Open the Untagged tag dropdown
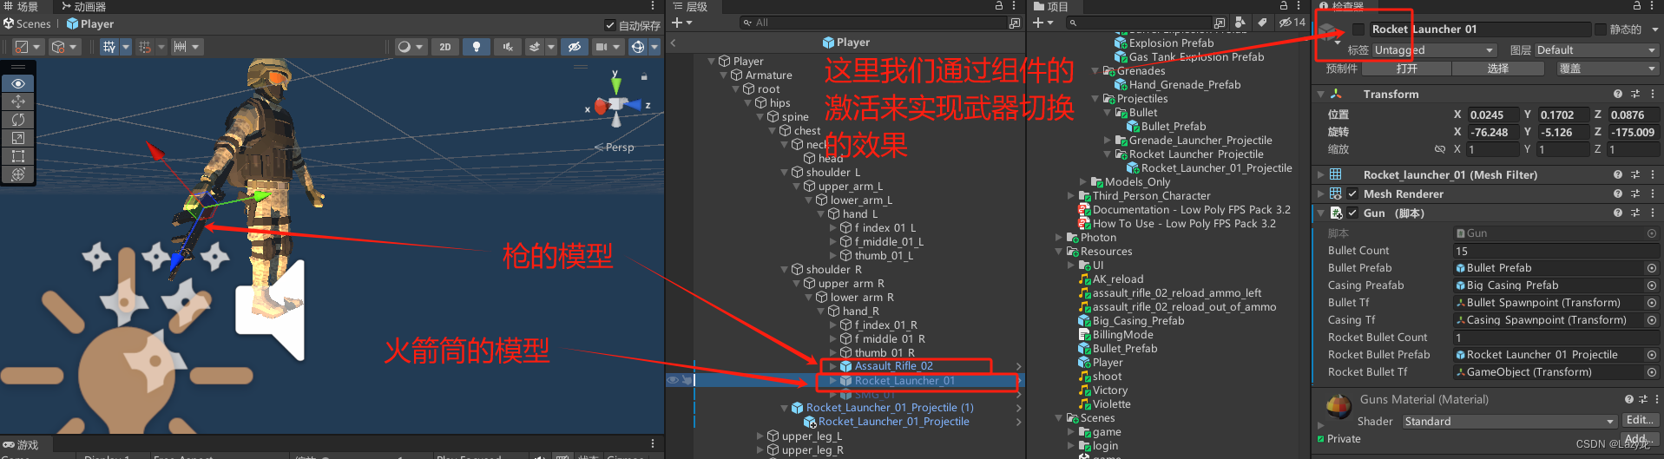This screenshot has height=459, width=1664. tap(1434, 50)
